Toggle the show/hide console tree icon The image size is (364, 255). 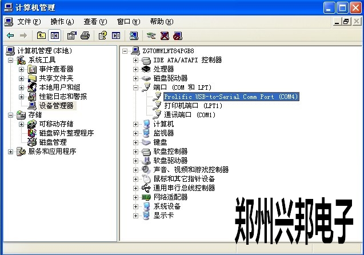(54, 35)
